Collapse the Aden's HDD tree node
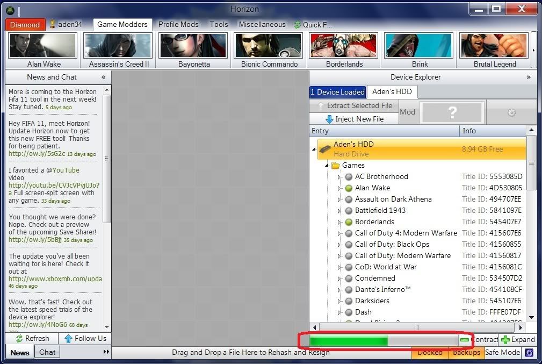Screen dimensions: 542x364 (314, 149)
